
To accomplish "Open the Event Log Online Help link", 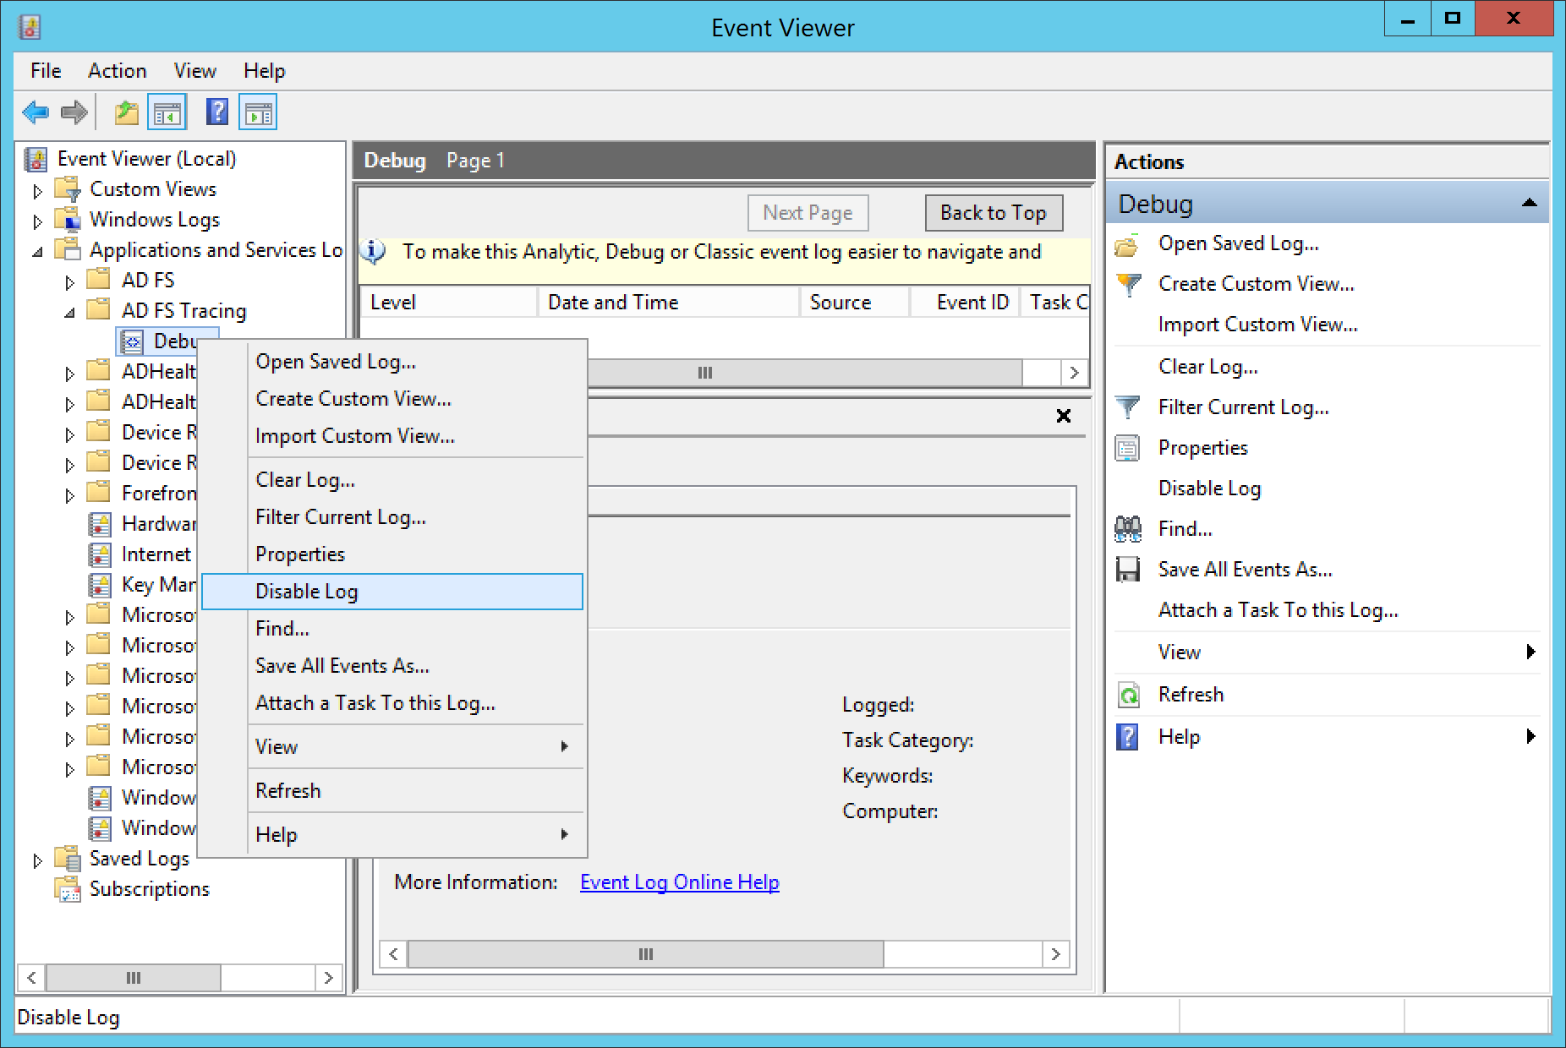I will [x=679, y=882].
